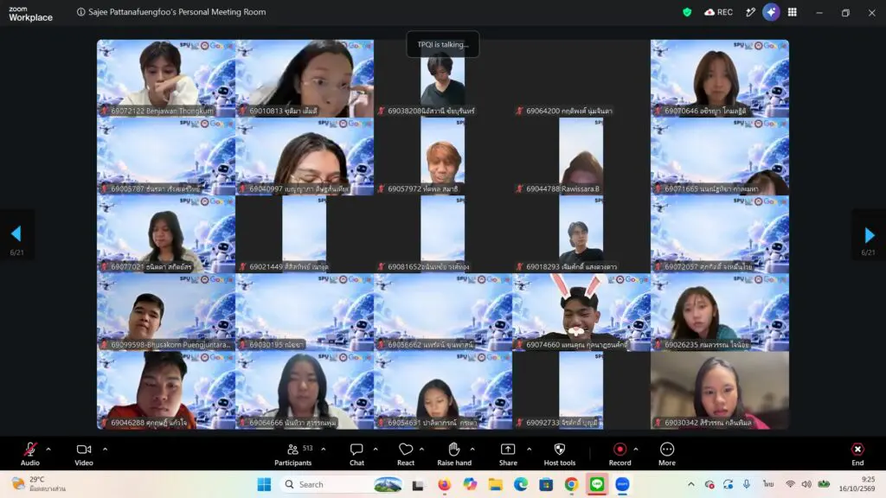
Task: Open meeting info icon beside room title
Action: click(x=80, y=12)
